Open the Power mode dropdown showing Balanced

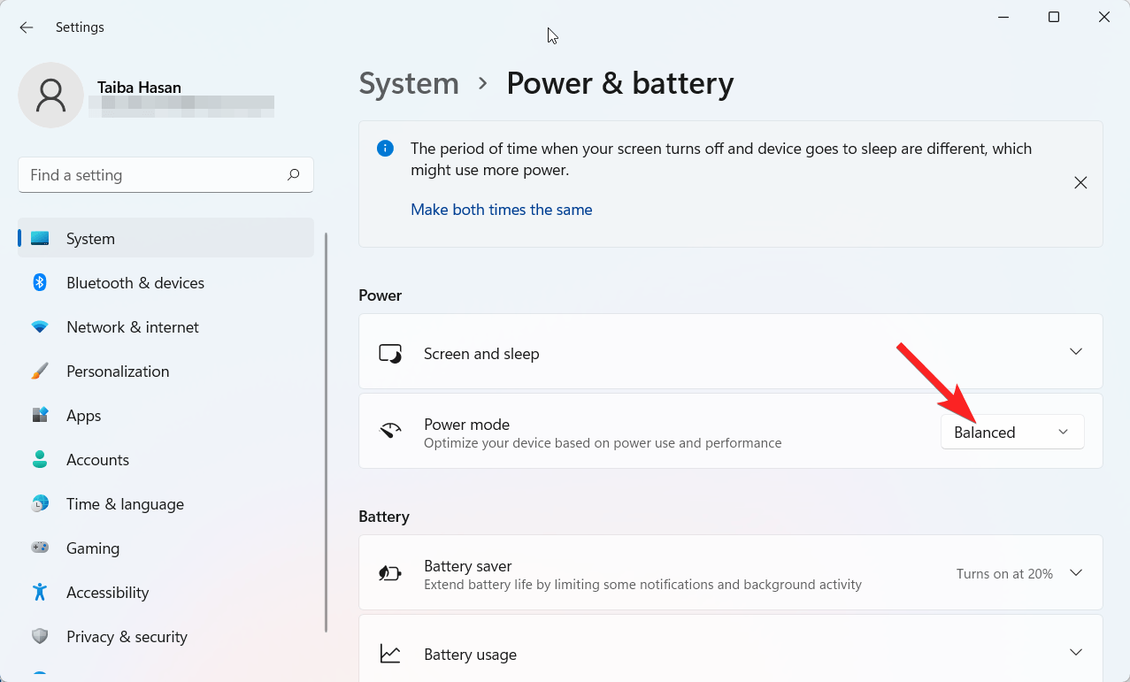click(x=1012, y=432)
